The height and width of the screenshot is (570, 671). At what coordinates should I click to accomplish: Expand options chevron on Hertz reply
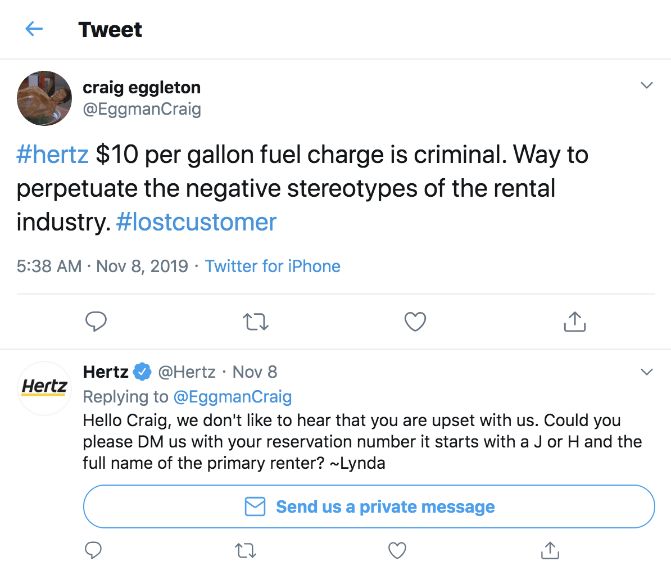pyautogui.click(x=647, y=372)
